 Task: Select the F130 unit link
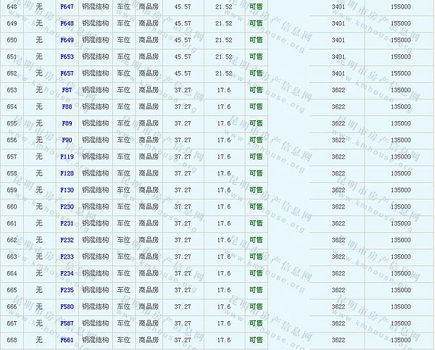point(67,190)
